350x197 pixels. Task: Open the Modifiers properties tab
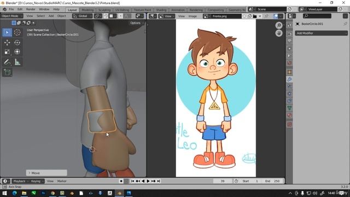[289, 79]
